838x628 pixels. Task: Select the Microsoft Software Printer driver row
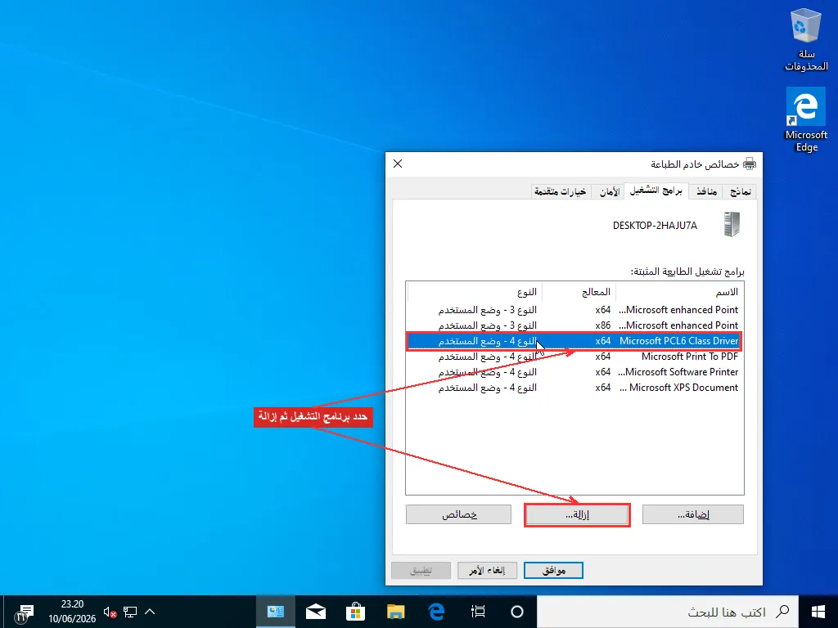click(574, 372)
